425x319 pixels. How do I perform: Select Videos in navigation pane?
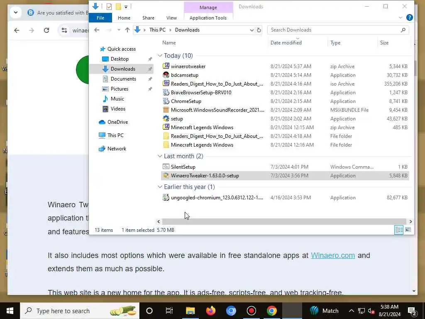pyautogui.click(x=118, y=109)
